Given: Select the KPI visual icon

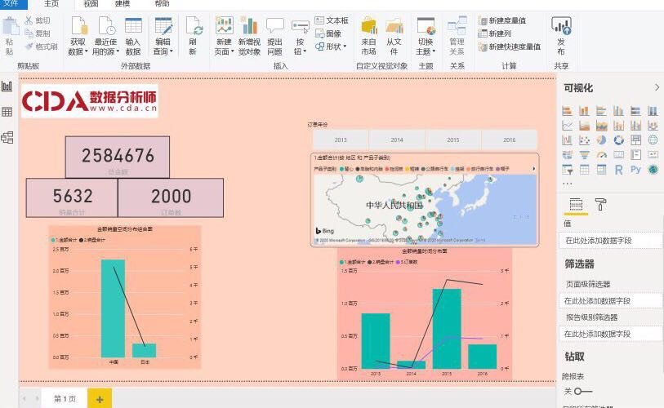Looking at the screenshot, I should (x=653, y=155).
